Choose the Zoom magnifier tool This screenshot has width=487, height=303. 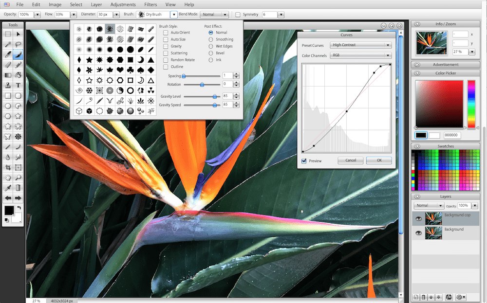pos(18,178)
